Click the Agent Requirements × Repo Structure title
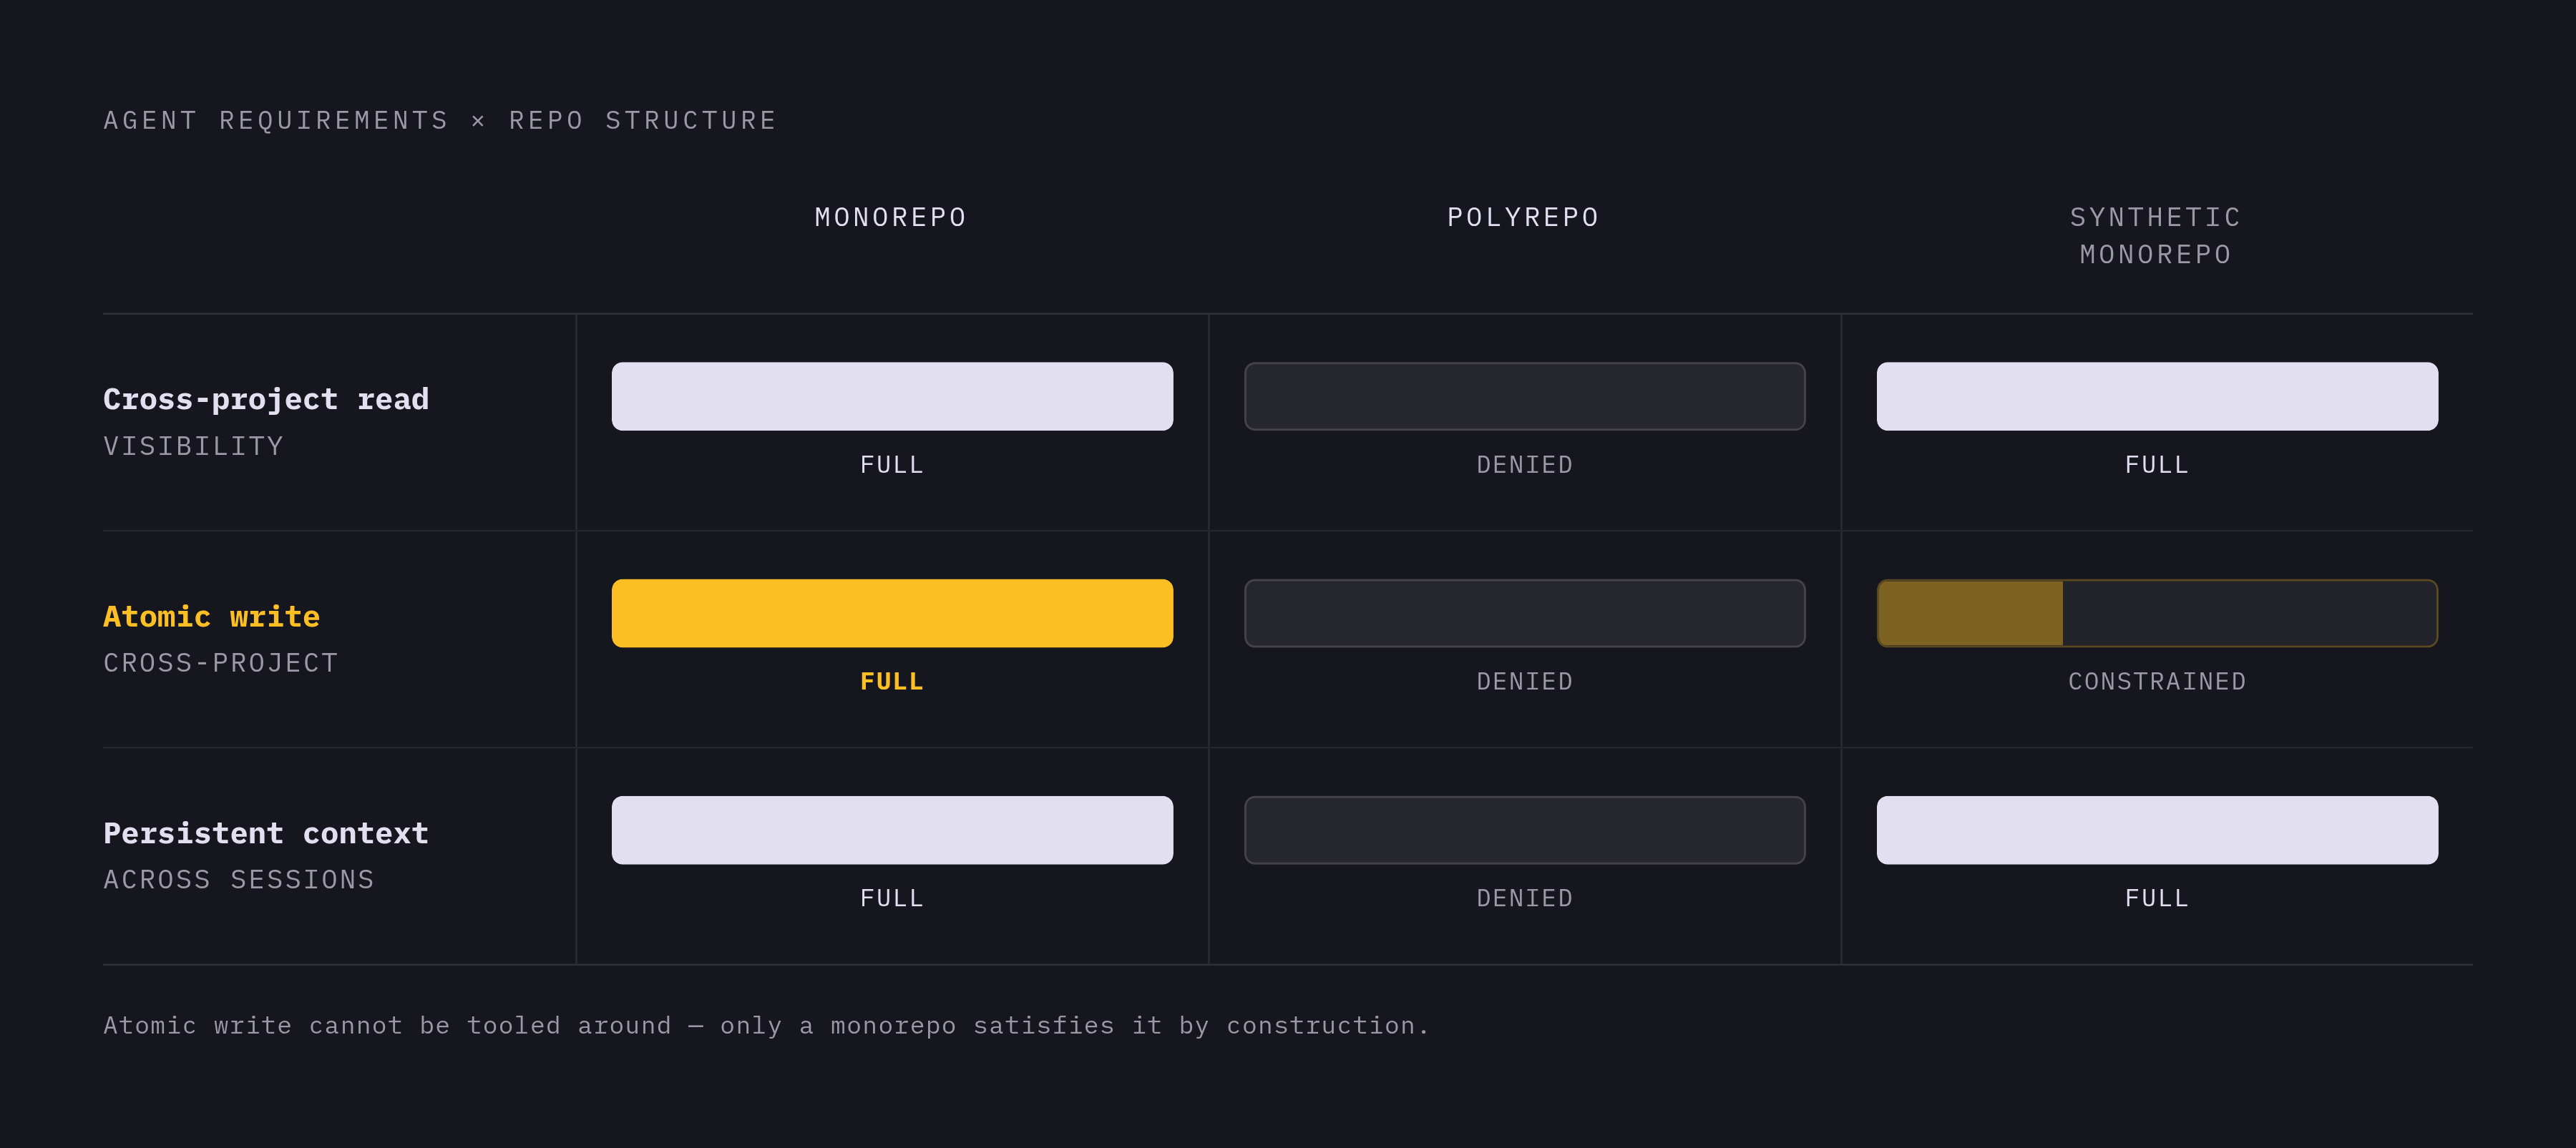The image size is (2576, 1148). [440, 120]
